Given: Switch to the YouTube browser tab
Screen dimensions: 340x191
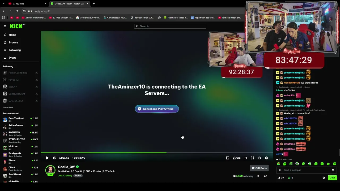Looking at the screenshot, I should pos(27,4).
